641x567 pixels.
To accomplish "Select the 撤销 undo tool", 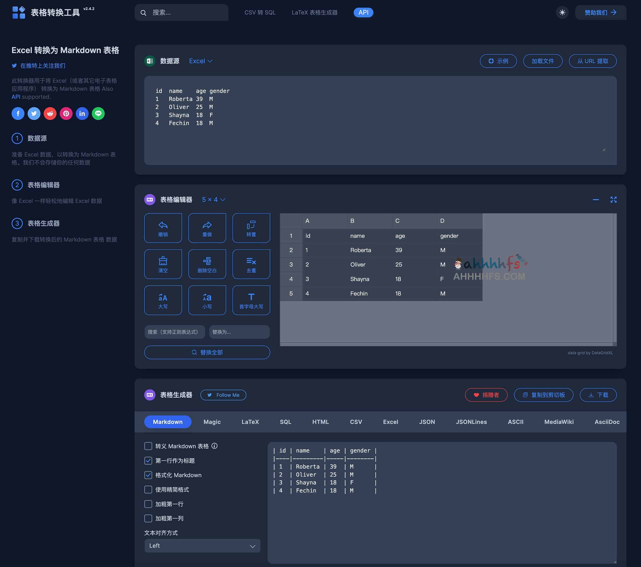I will [163, 228].
